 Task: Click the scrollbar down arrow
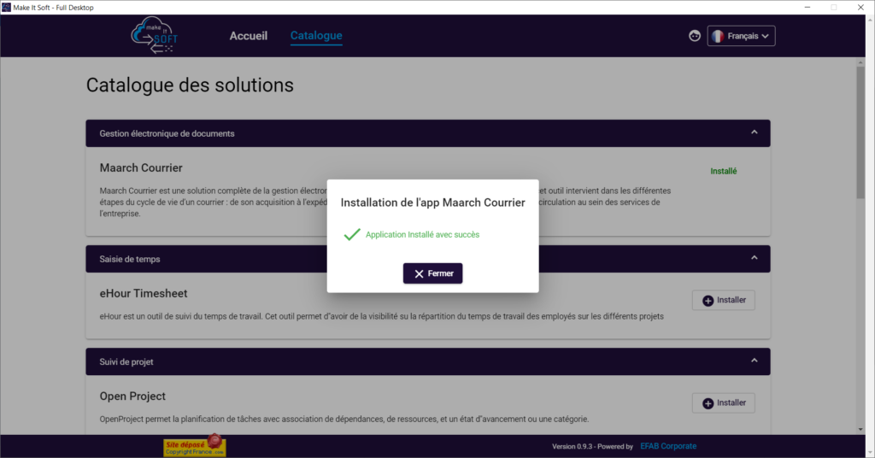[x=860, y=430]
